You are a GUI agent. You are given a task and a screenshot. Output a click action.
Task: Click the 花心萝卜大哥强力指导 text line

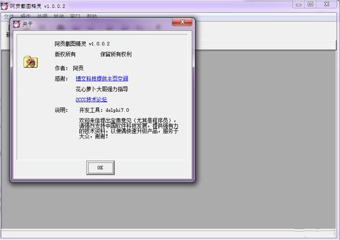(101, 89)
